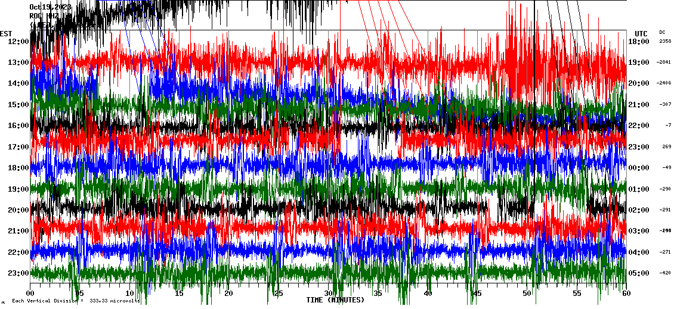Select the EST column header
Viewport: 674px width, 309px height.
click(6, 33)
